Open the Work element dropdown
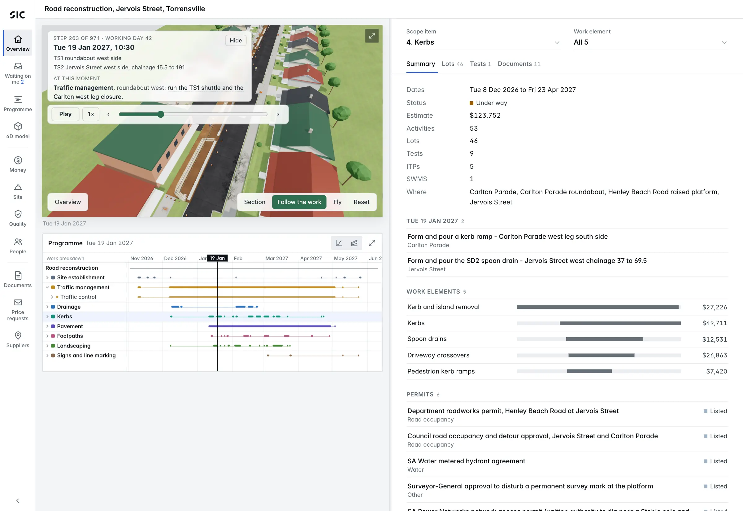 pos(650,42)
